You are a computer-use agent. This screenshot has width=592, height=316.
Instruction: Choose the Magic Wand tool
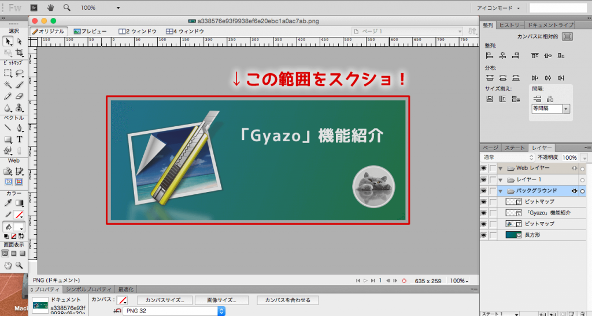tap(8, 84)
